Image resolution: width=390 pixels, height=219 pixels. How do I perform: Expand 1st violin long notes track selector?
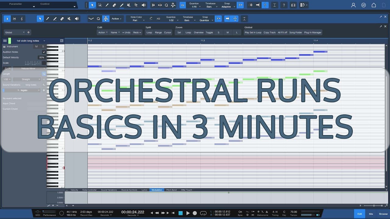30,40
